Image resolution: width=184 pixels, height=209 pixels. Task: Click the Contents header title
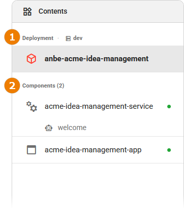(53, 11)
